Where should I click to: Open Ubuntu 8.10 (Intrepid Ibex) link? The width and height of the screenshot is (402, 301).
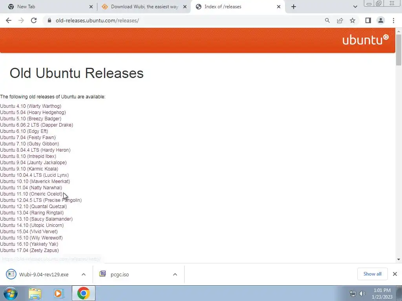click(x=28, y=156)
